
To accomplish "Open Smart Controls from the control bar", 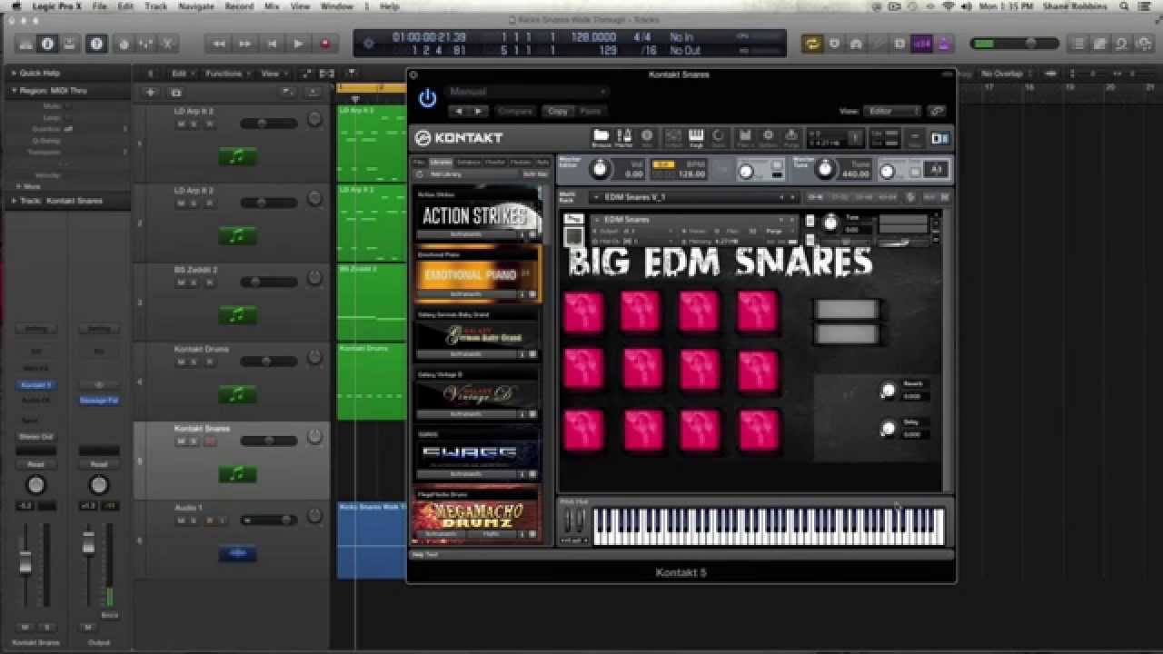I will point(124,44).
